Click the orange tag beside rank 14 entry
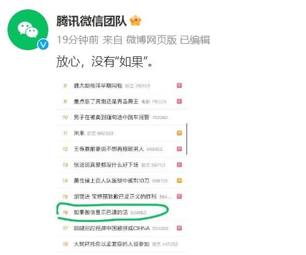The height and width of the screenshot is (255, 306). pos(179,180)
